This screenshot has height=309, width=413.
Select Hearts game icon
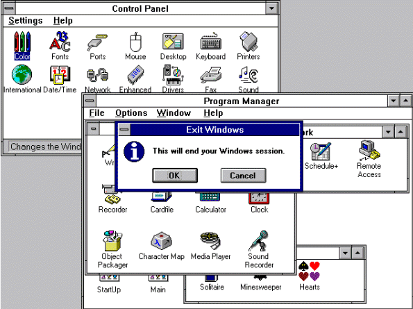pos(310,276)
